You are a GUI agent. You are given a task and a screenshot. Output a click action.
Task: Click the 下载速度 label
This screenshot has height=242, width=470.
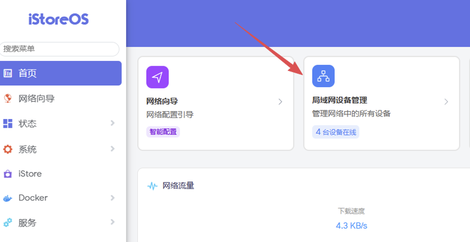click(x=352, y=211)
